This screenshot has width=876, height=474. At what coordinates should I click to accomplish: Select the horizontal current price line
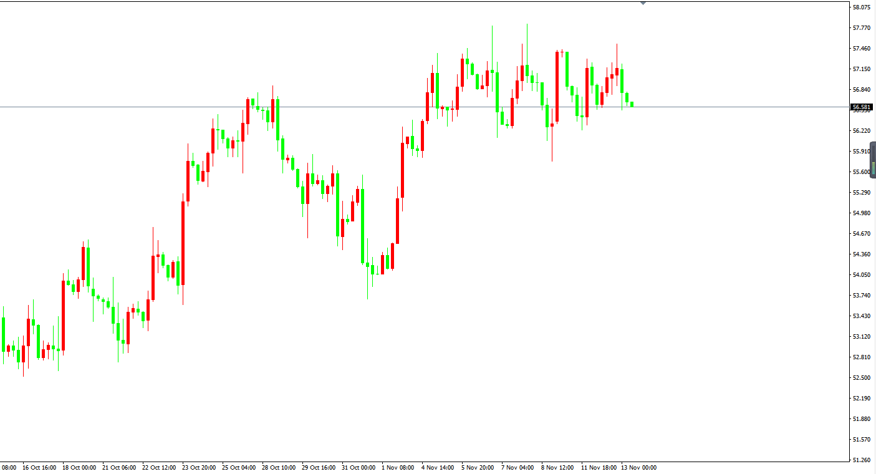374,107
